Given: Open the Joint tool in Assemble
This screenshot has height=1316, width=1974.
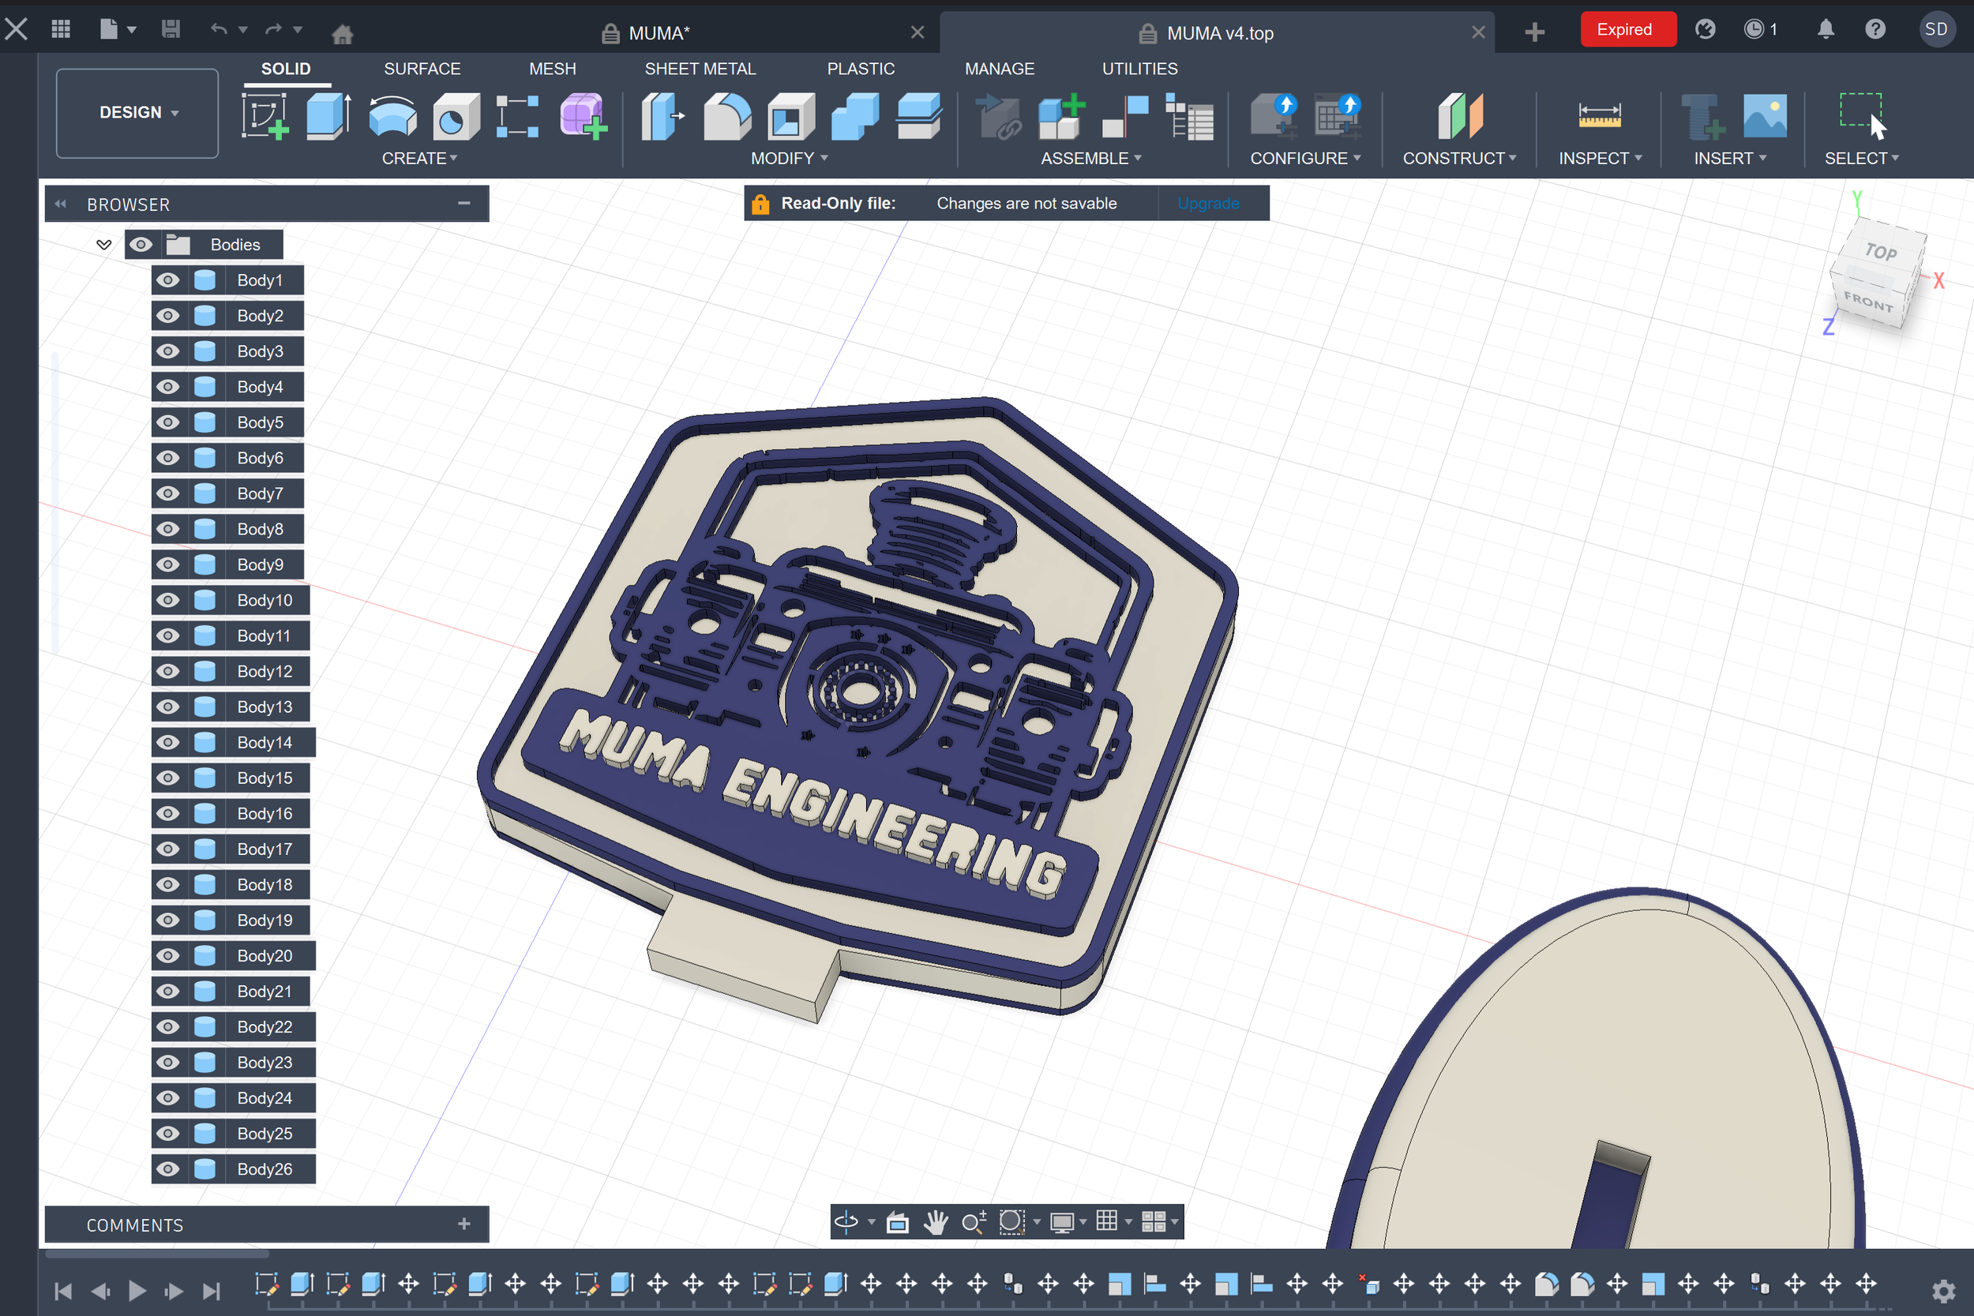Looking at the screenshot, I should [1124, 116].
